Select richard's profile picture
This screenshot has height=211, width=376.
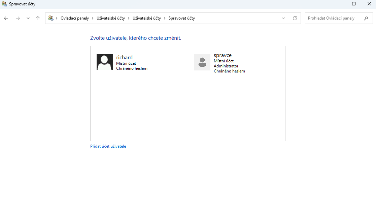point(104,62)
